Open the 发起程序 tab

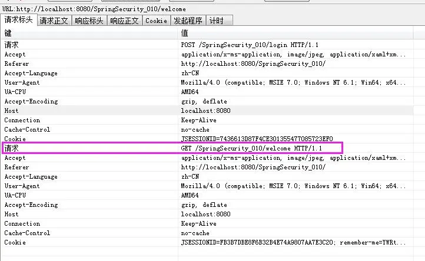pyautogui.click(x=188, y=21)
